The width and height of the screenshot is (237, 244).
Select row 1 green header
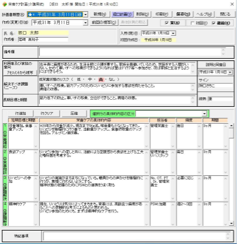click(x=5, y=136)
